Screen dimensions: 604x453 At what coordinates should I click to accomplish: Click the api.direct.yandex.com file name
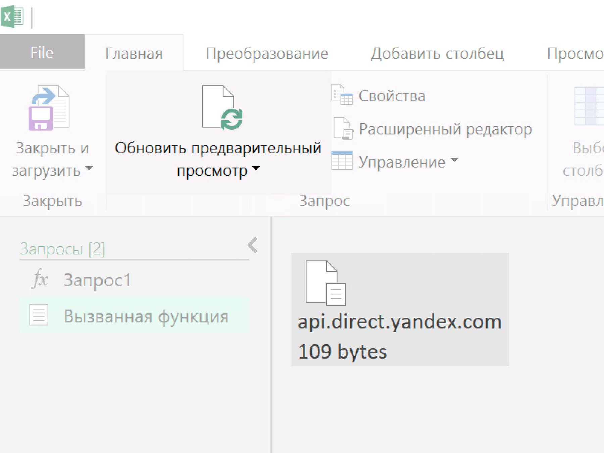click(400, 322)
